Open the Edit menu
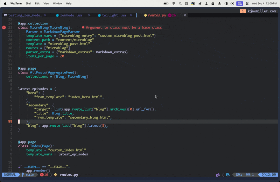 coord(37,3)
